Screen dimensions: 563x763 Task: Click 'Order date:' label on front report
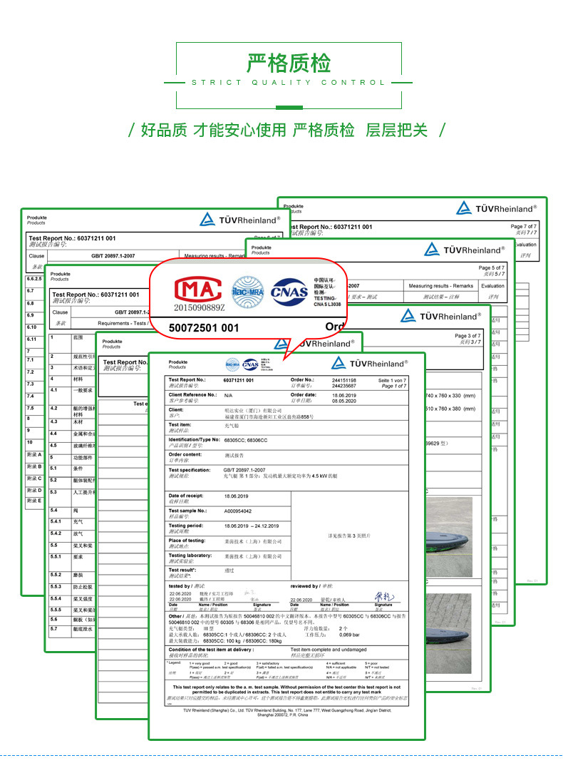click(x=304, y=394)
